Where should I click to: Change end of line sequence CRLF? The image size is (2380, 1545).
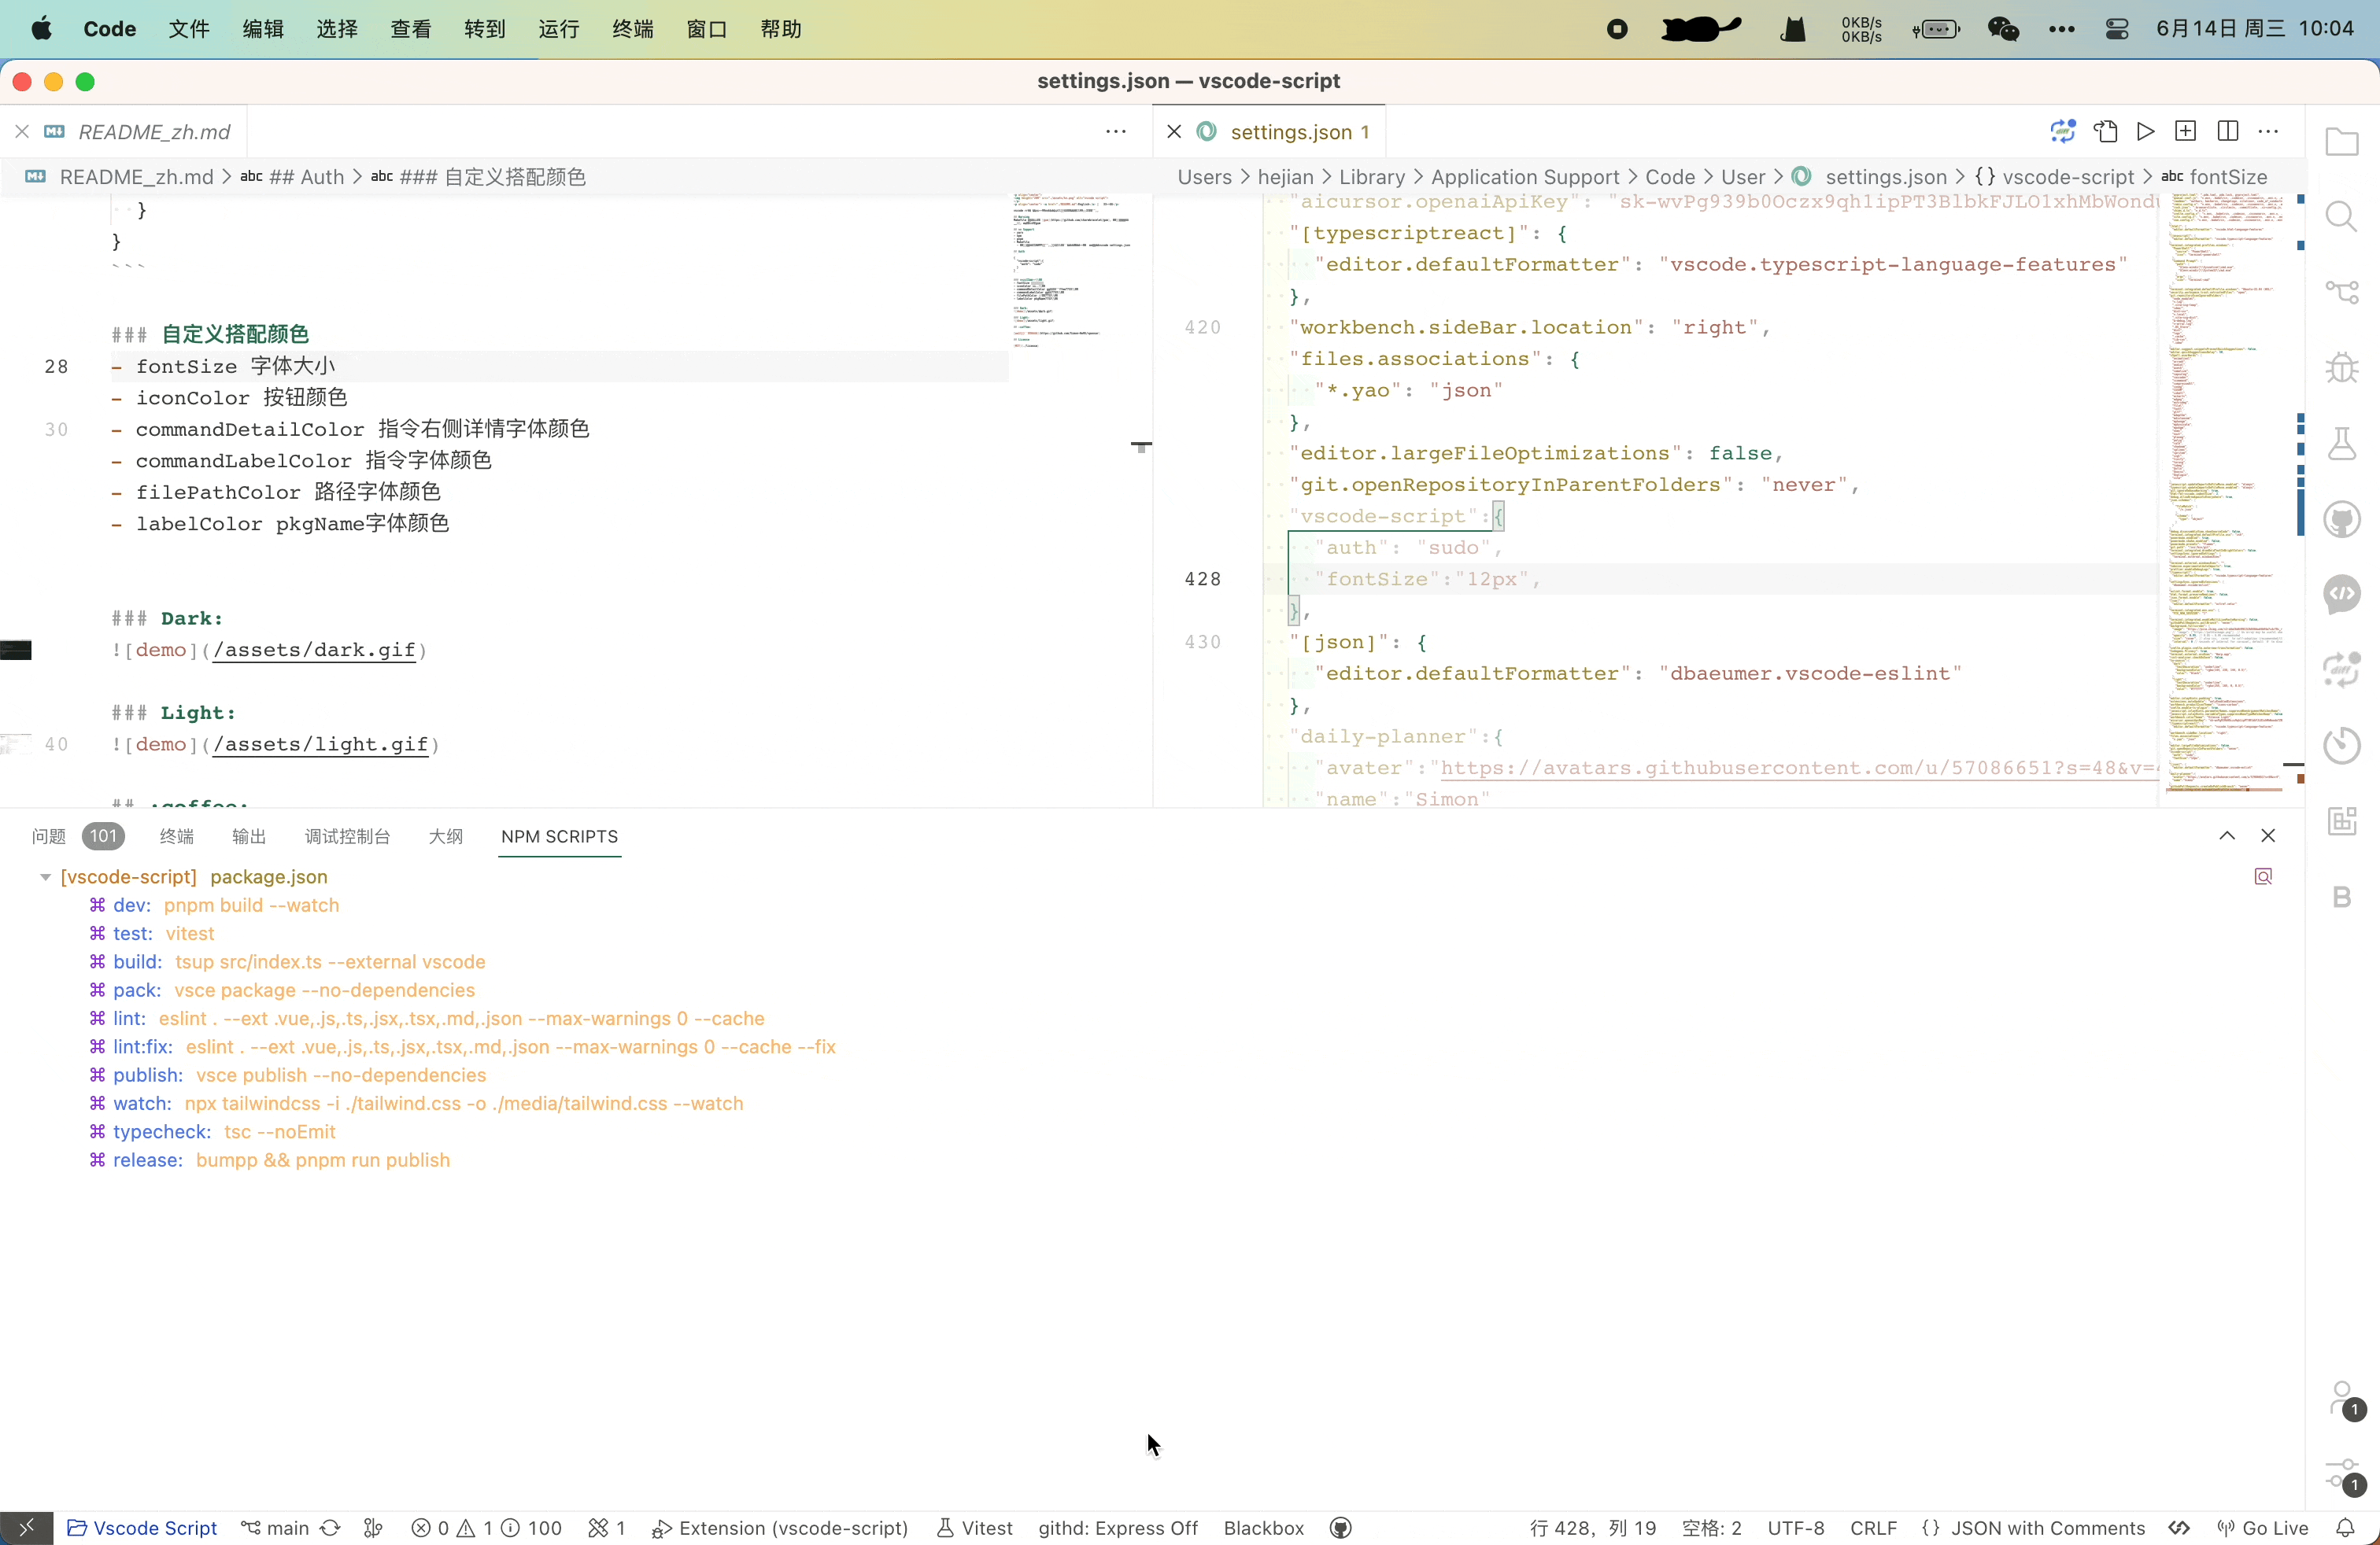pos(1873,1528)
